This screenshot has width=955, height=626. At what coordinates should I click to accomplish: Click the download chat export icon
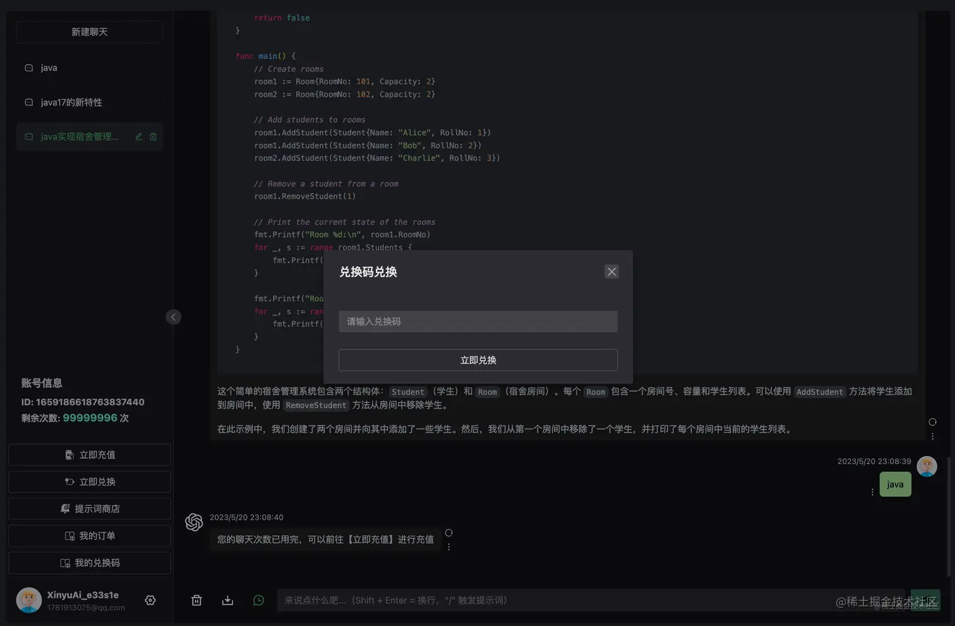tap(227, 600)
